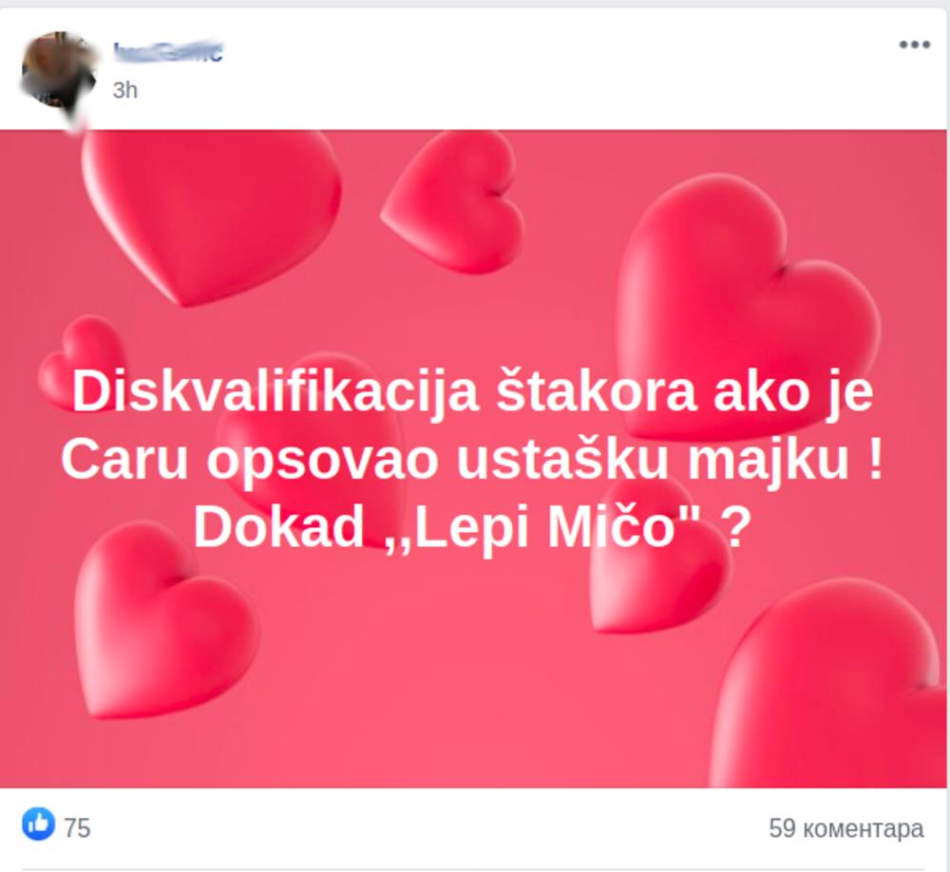
Task: Click the faded heart behind the word opsovao
Action: (x=309, y=448)
